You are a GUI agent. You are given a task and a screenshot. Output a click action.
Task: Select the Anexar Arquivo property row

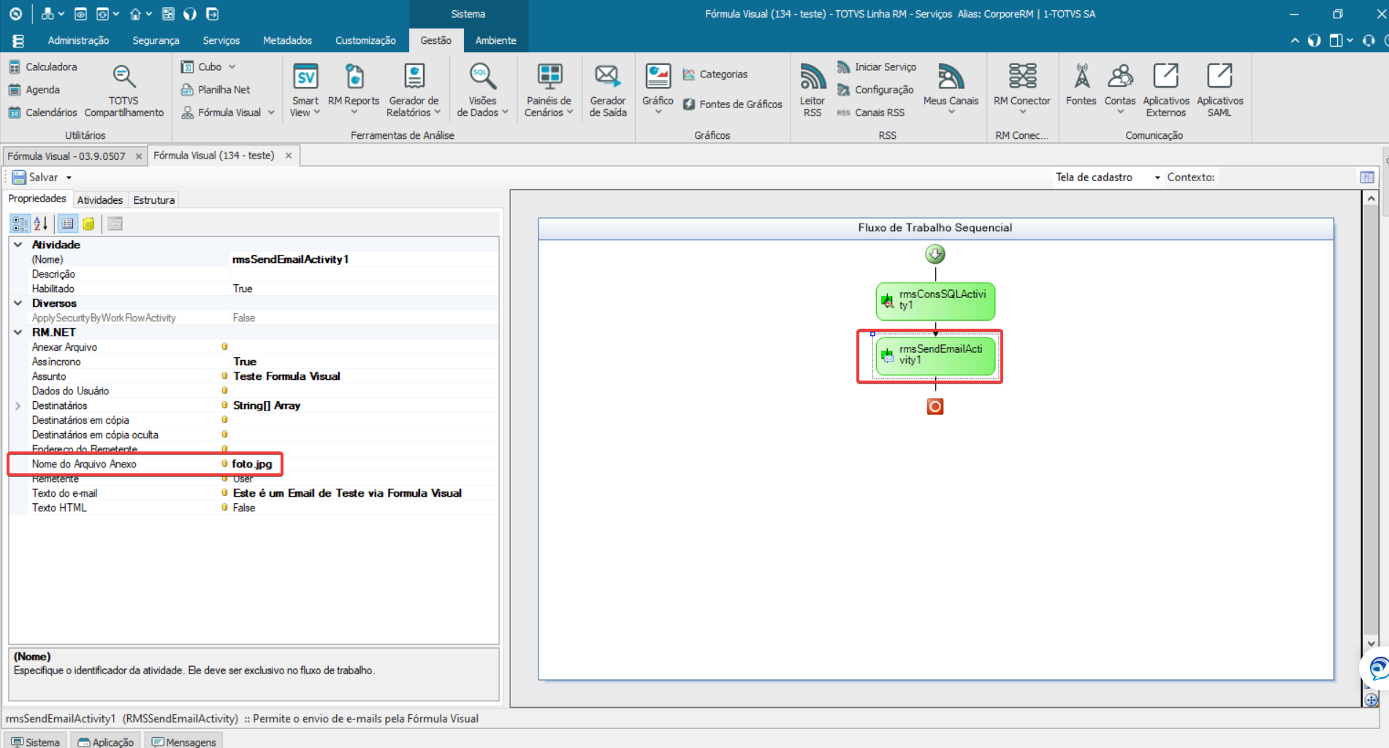(x=254, y=347)
